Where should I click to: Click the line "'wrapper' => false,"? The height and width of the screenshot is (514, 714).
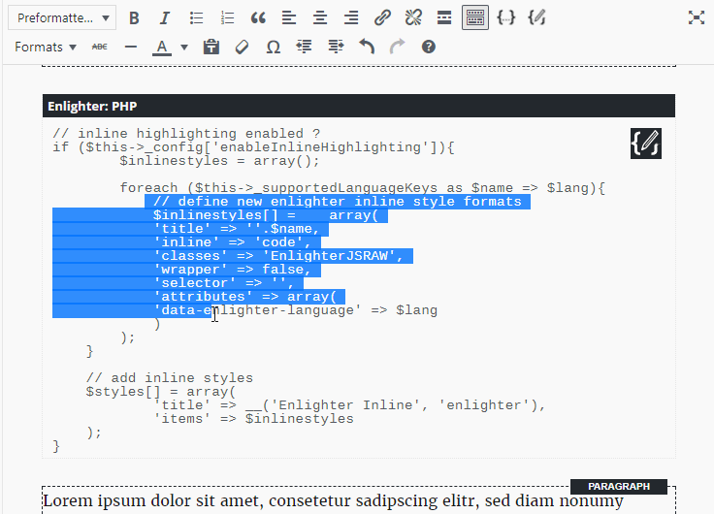pos(232,270)
